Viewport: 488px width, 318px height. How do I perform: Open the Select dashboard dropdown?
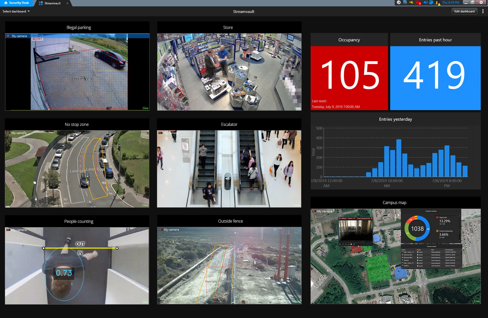(x=16, y=11)
